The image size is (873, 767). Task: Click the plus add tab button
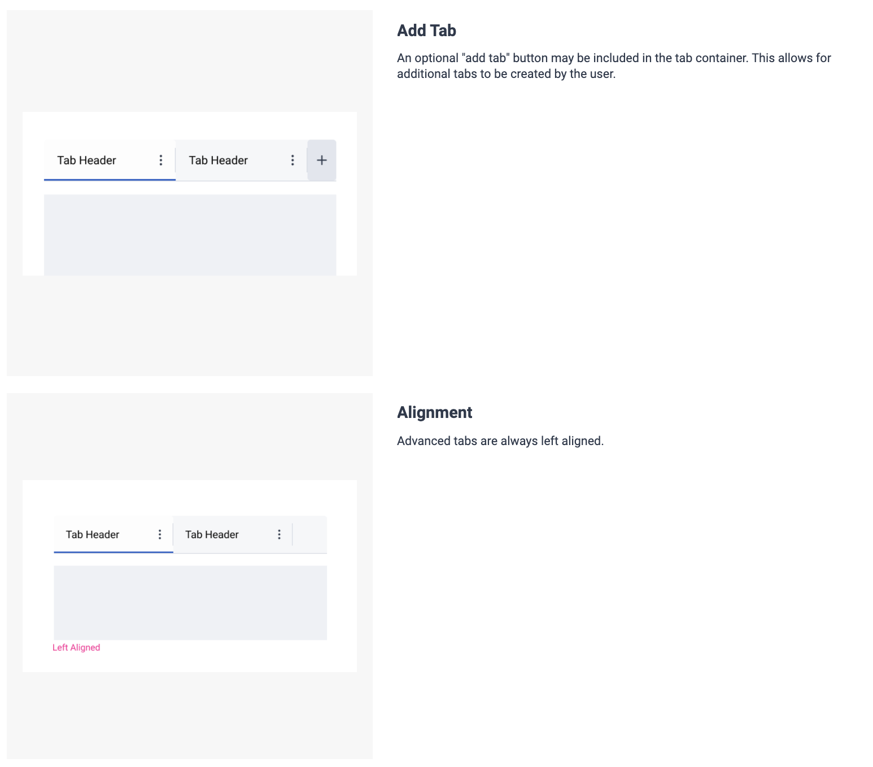click(x=322, y=160)
